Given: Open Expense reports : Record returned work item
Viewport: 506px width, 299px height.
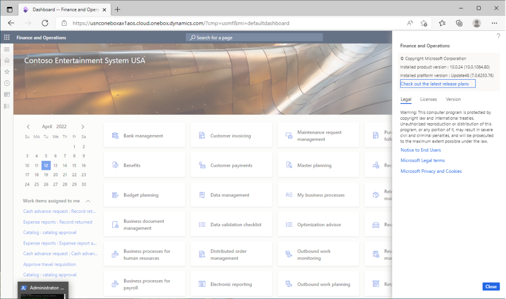Looking at the screenshot, I should [x=58, y=222].
